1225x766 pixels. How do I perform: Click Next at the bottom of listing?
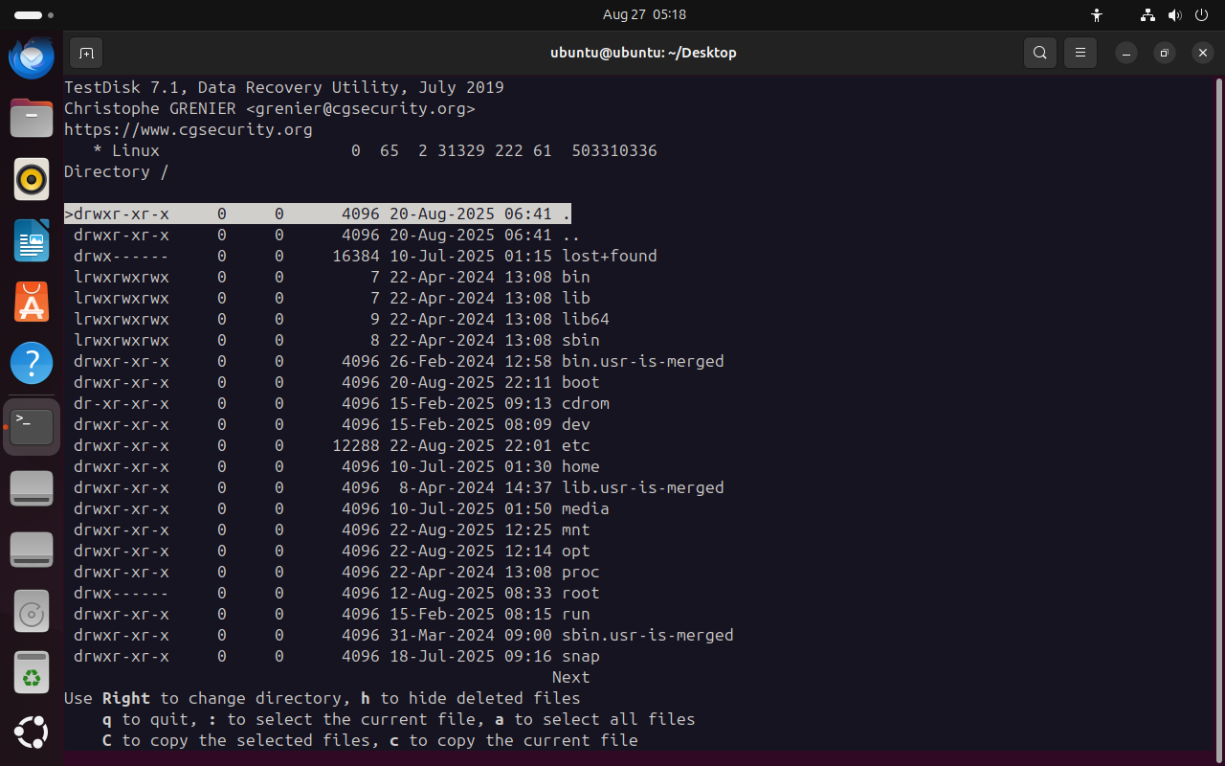click(x=570, y=677)
